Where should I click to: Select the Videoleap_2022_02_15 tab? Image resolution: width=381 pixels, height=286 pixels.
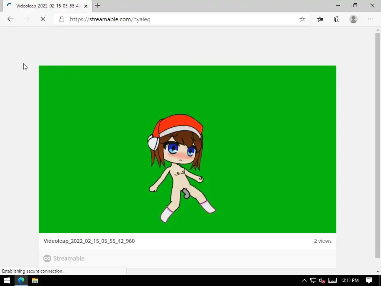coord(47,6)
